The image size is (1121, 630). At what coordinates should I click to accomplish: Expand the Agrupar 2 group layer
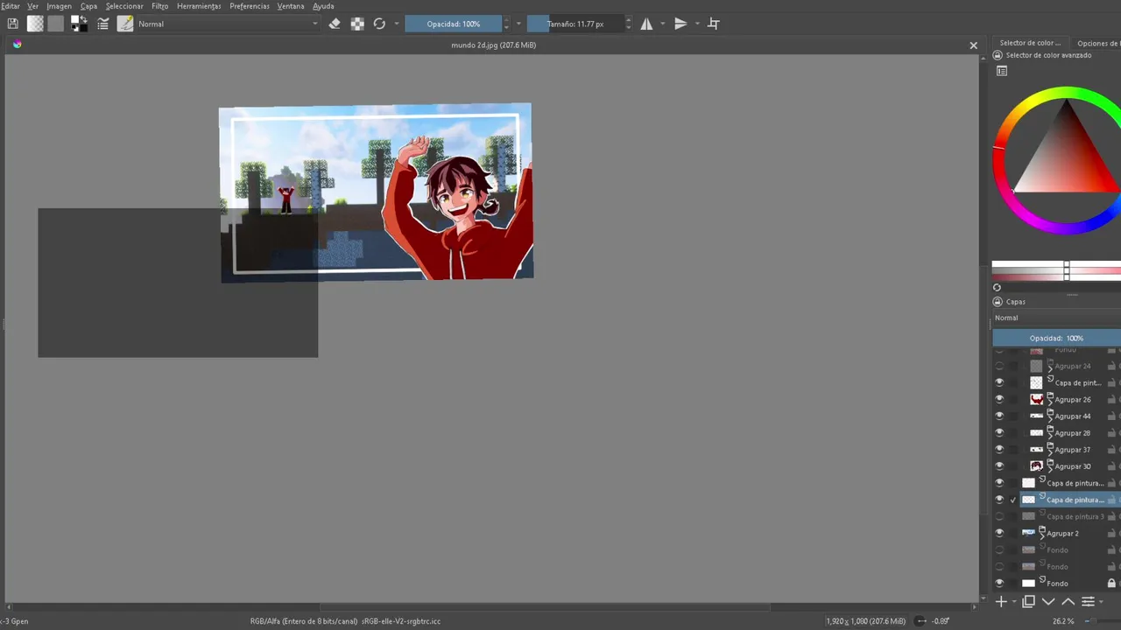(x=1041, y=535)
